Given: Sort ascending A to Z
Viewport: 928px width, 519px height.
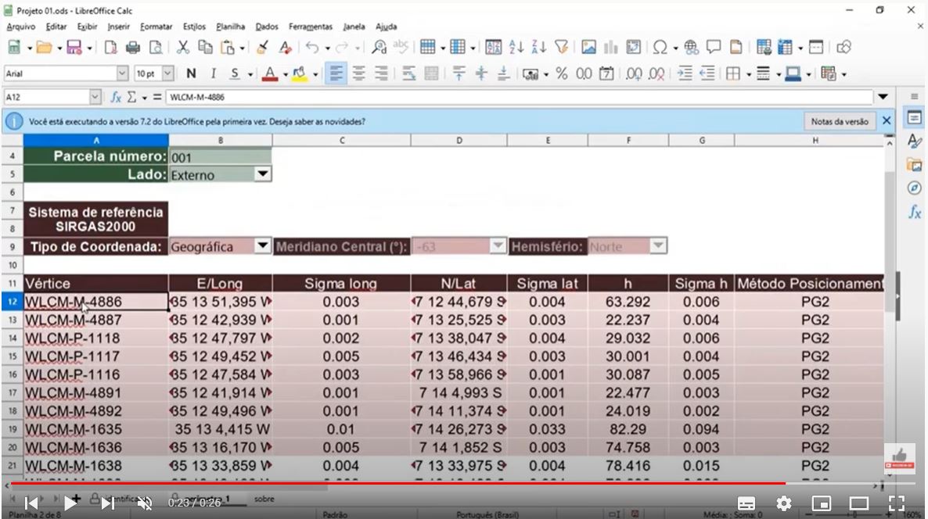Looking at the screenshot, I should point(516,48).
